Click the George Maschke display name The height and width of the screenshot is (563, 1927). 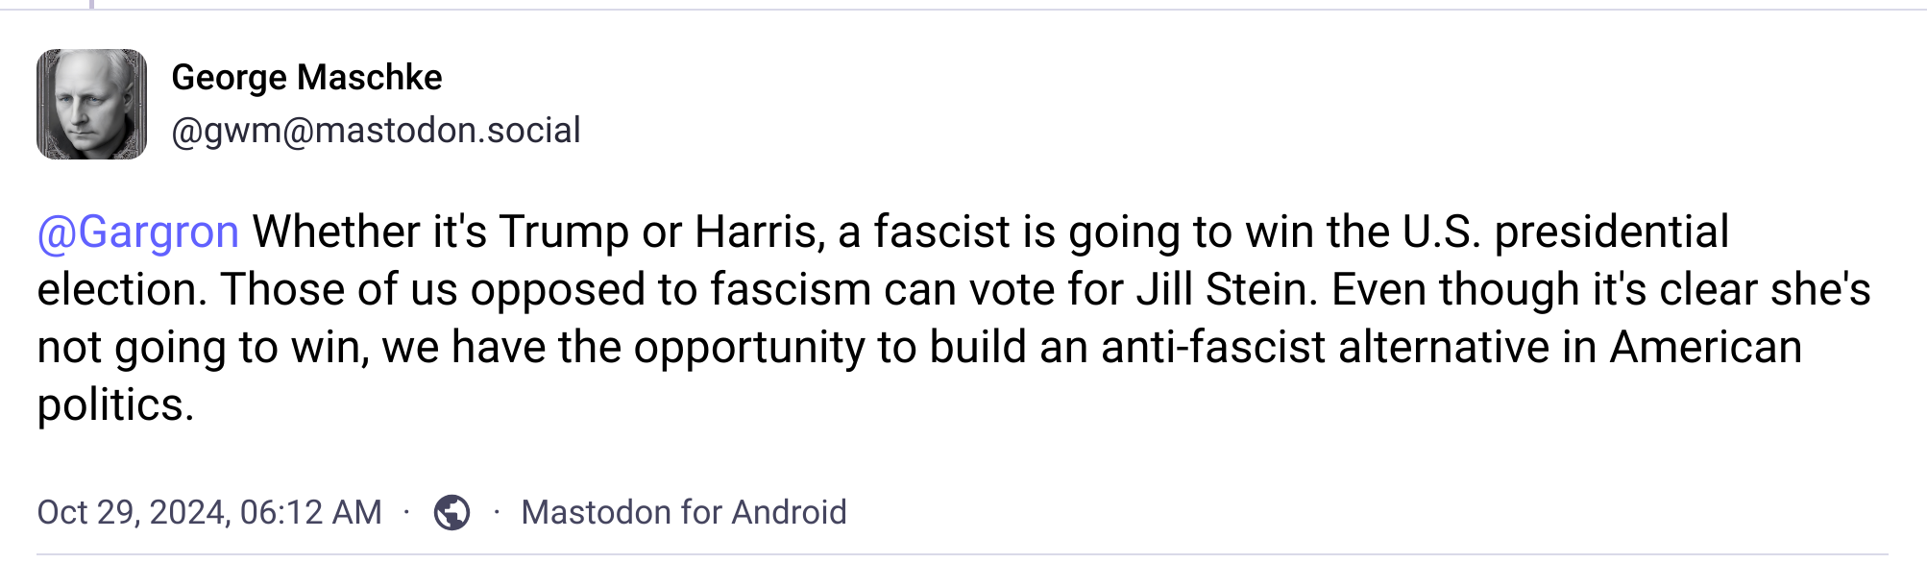tap(306, 78)
